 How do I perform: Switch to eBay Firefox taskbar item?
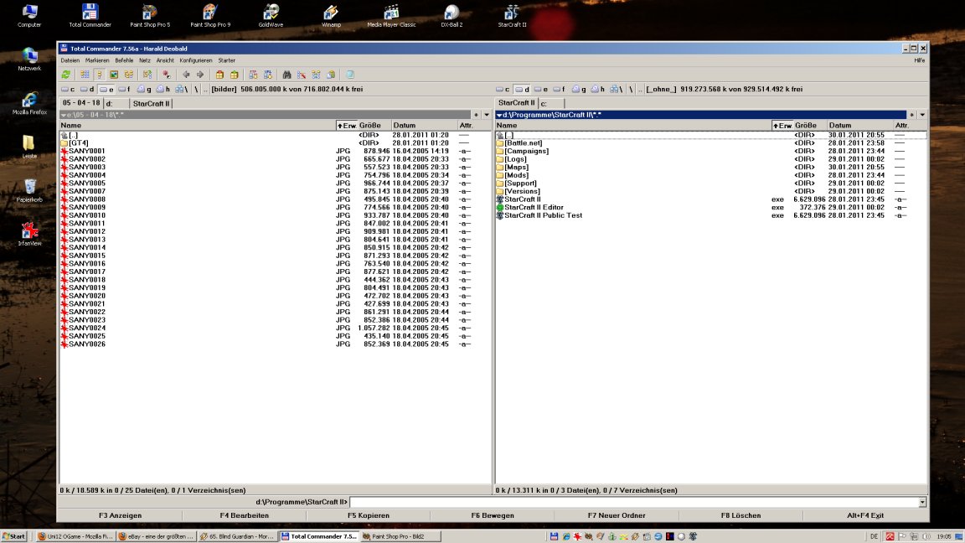pos(157,536)
